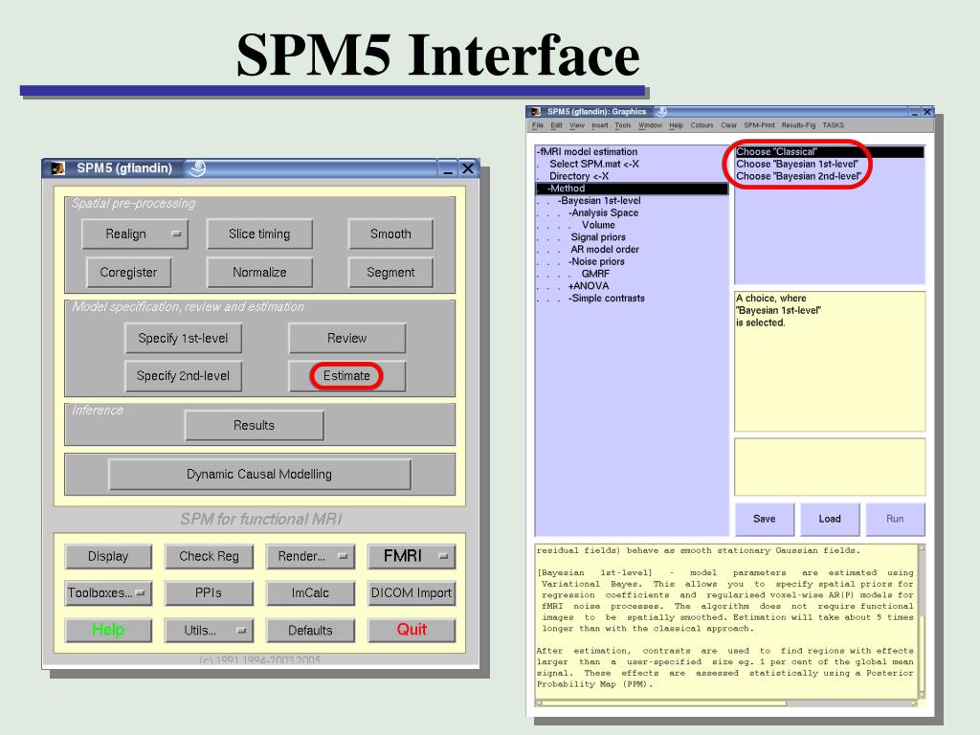Open the File menu in Graphics window

pos(538,125)
